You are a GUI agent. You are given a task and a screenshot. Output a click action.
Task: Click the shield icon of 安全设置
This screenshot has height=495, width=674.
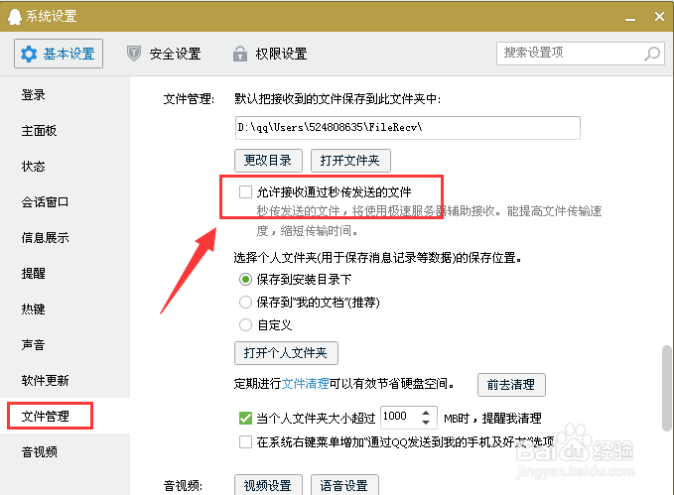coord(134,54)
